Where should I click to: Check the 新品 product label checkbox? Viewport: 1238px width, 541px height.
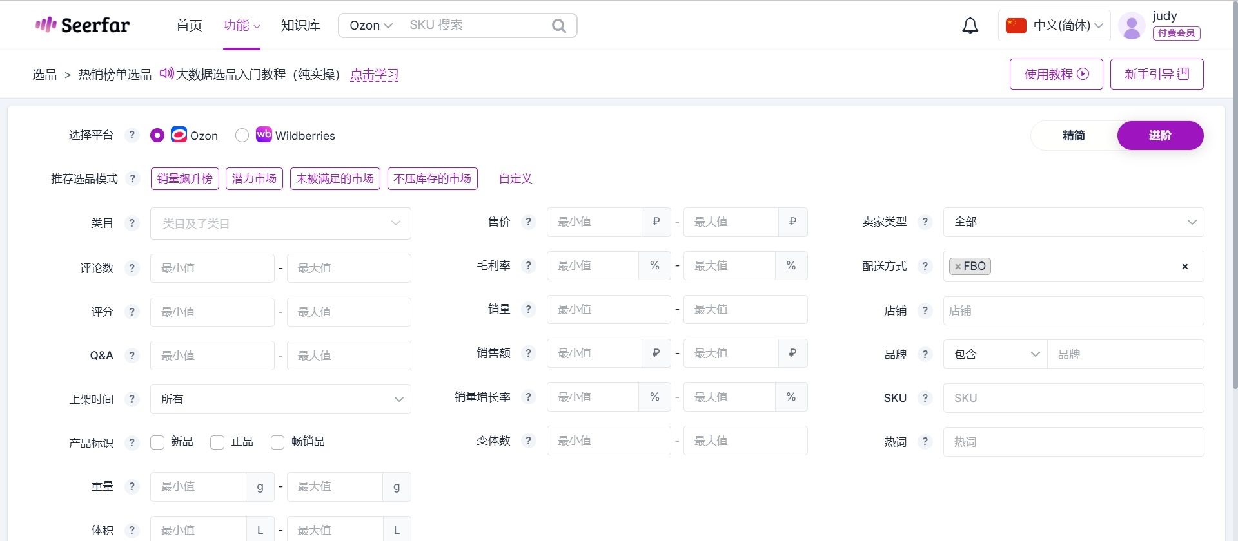(157, 442)
